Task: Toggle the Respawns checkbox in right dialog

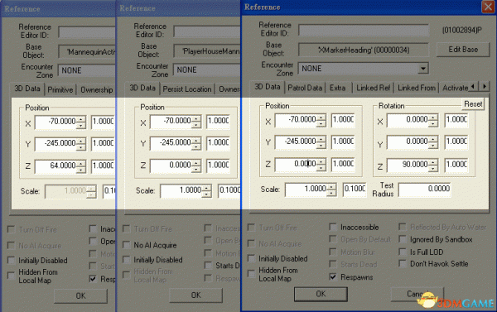Action: pyautogui.click(x=333, y=277)
